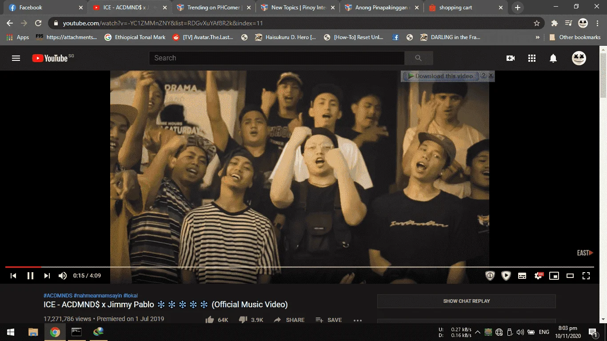Go to previous video in playlist
This screenshot has width=607, height=341.
pos(13,276)
